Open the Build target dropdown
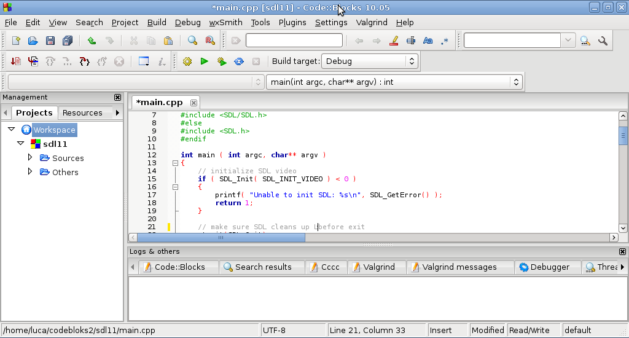 [x=369, y=61]
